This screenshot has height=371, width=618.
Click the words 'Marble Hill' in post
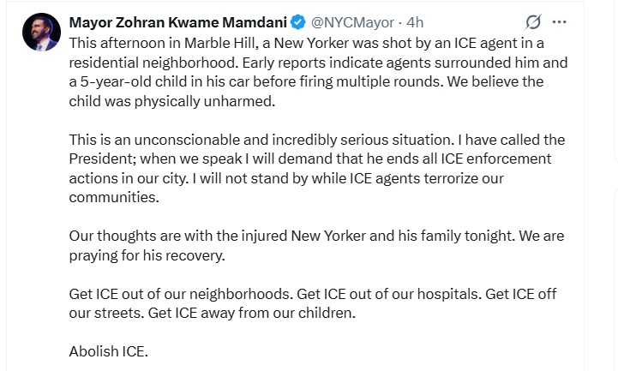coord(219,43)
